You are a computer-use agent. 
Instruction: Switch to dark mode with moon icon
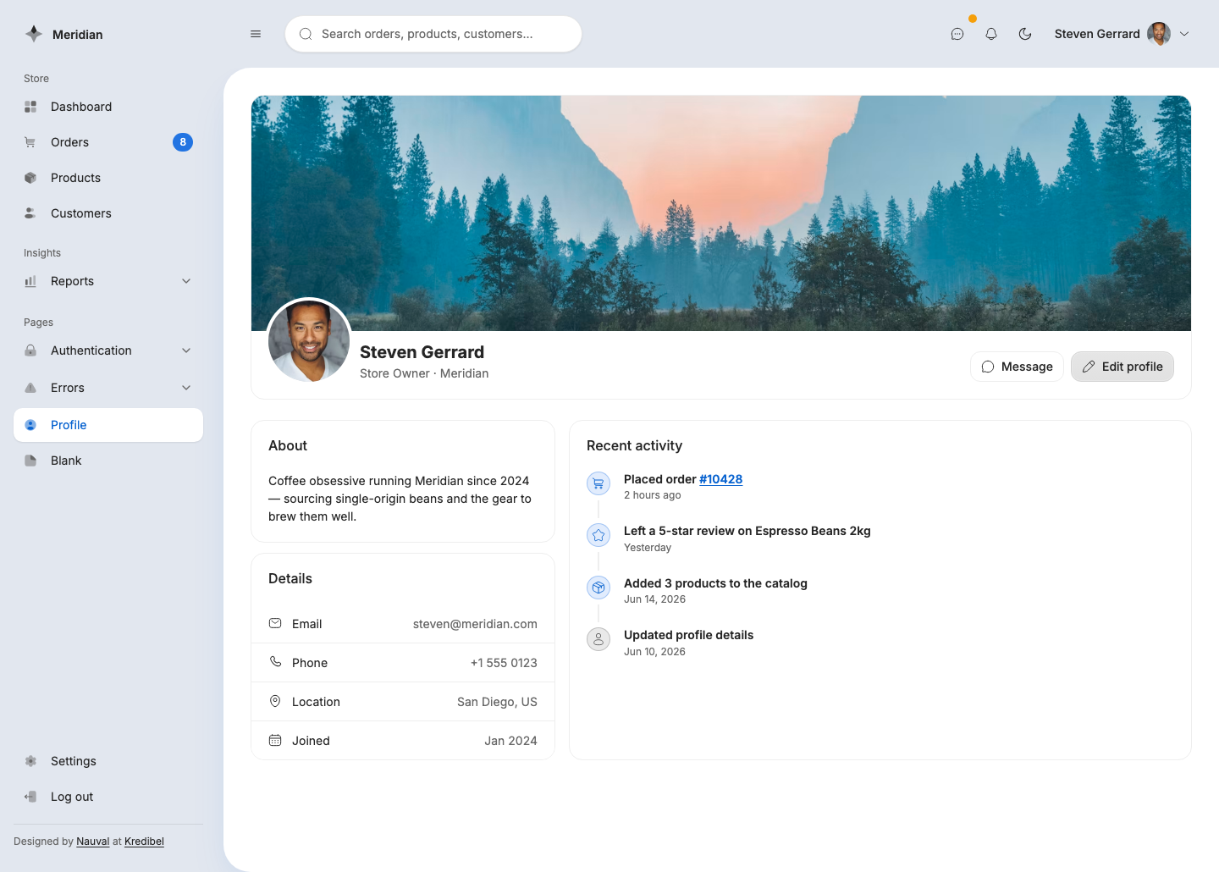click(x=1025, y=34)
